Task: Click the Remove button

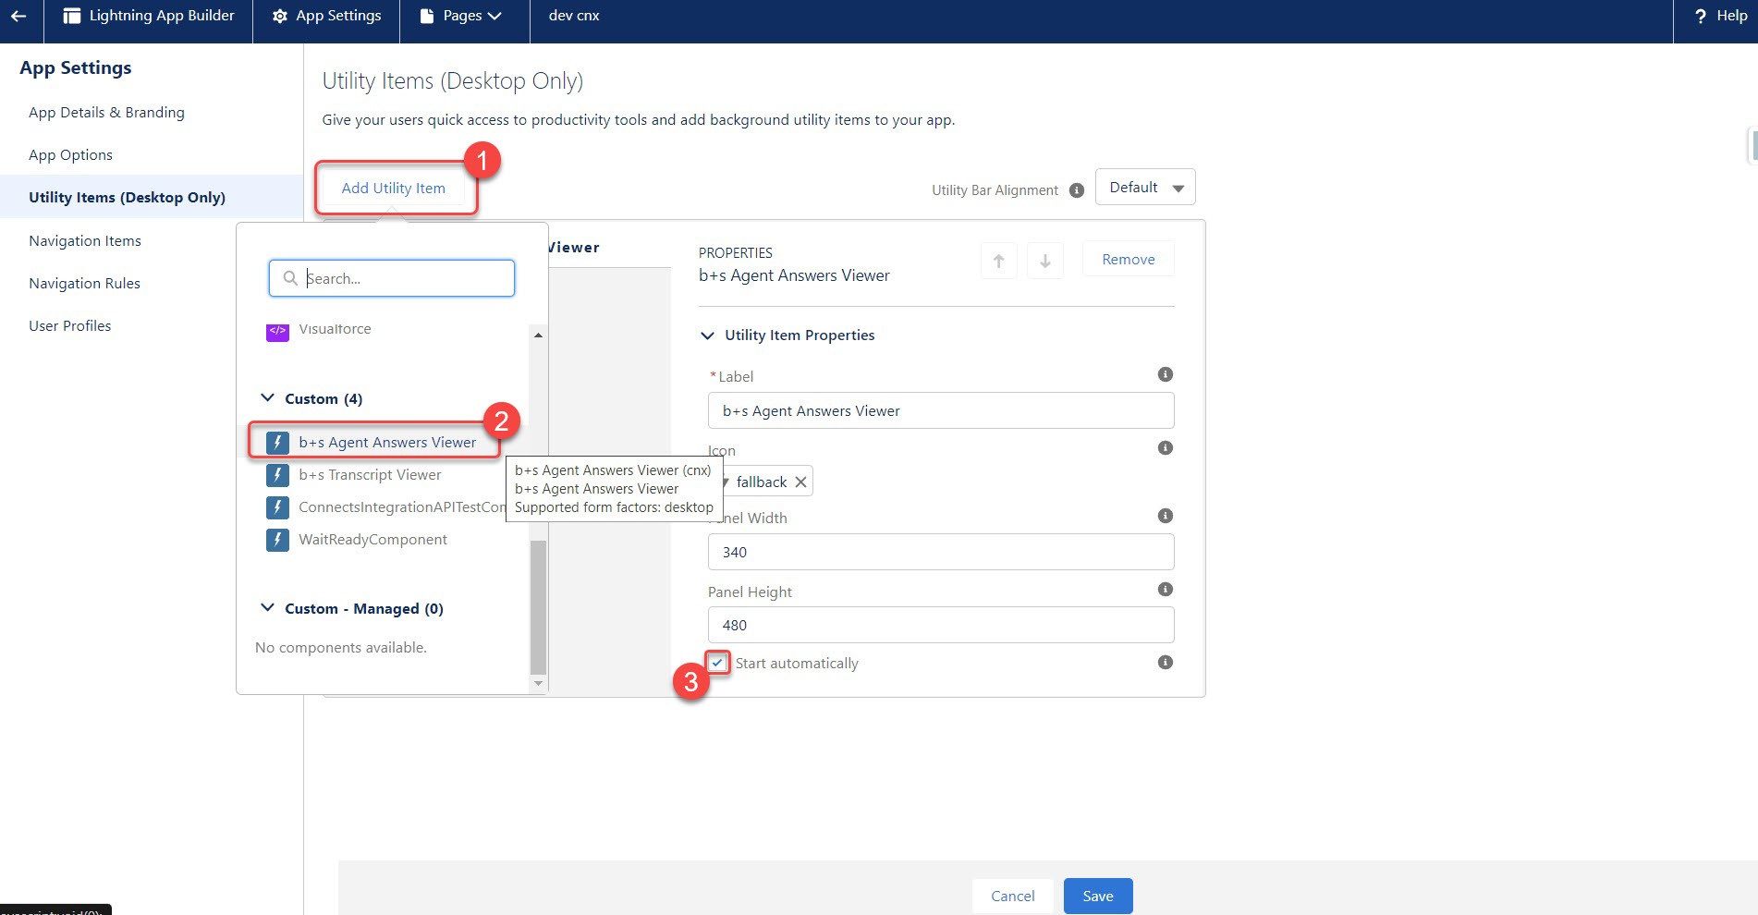Action: 1128,260
